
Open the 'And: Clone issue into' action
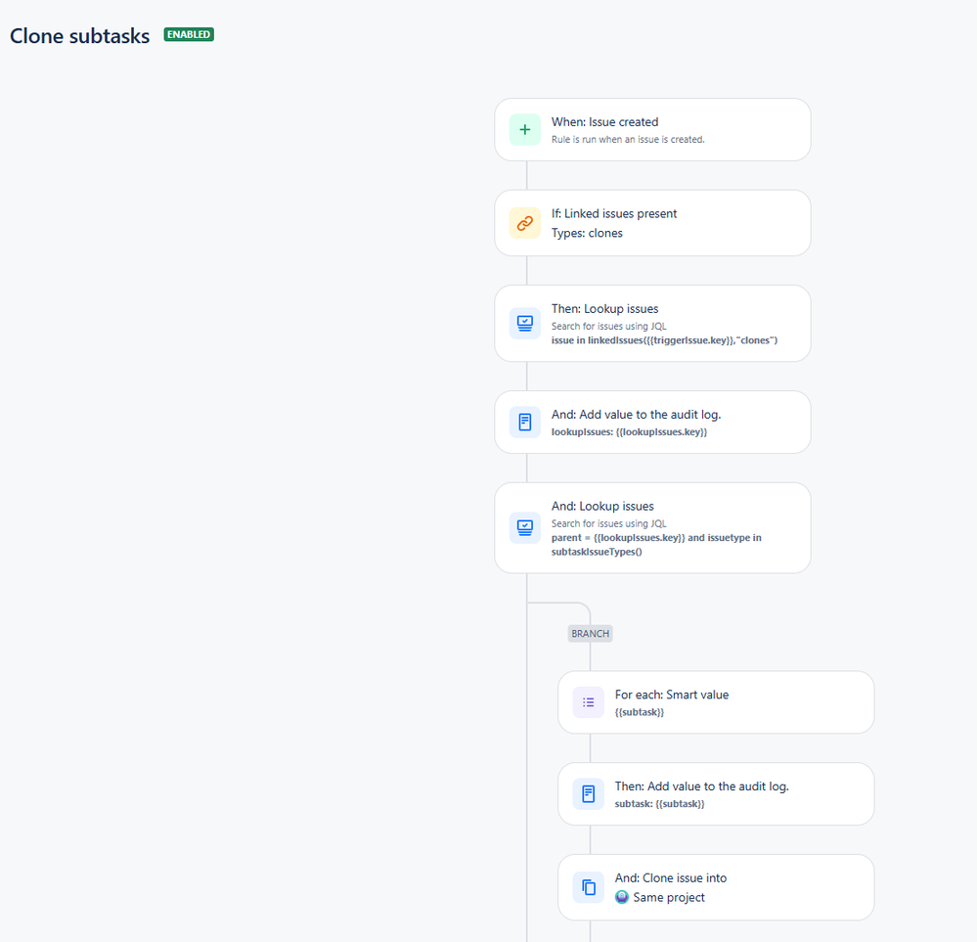pyautogui.click(x=716, y=887)
